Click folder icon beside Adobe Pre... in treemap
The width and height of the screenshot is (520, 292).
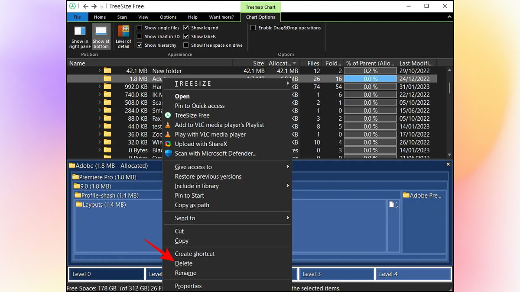point(406,196)
